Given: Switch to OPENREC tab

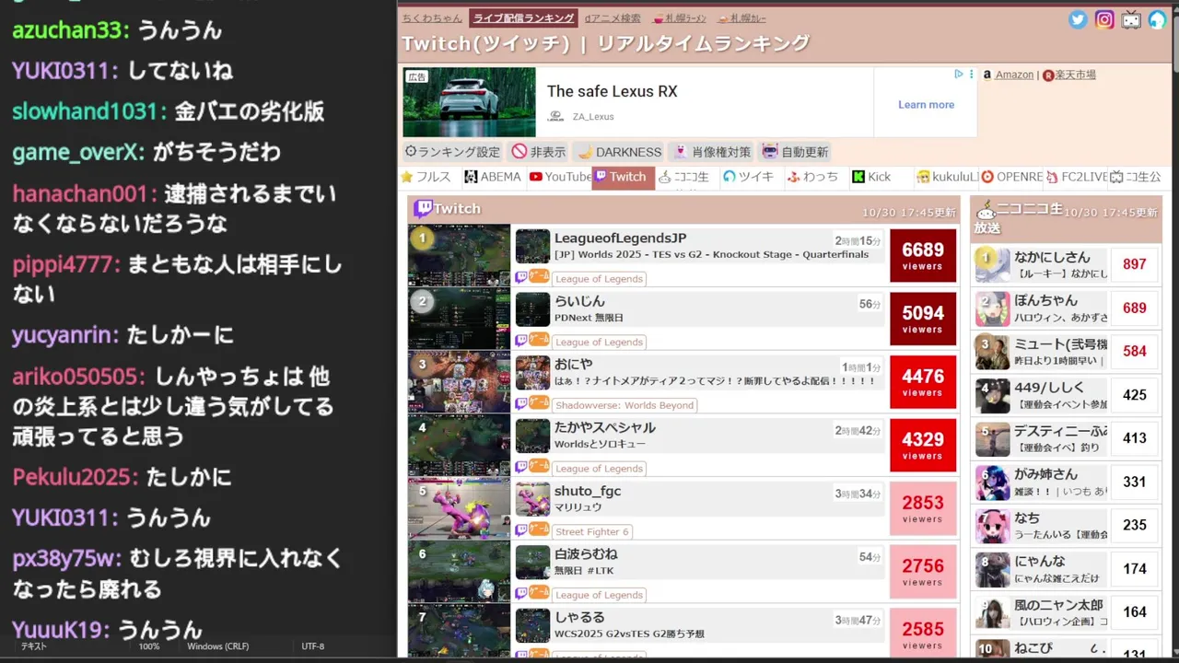Looking at the screenshot, I should 1011,177.
